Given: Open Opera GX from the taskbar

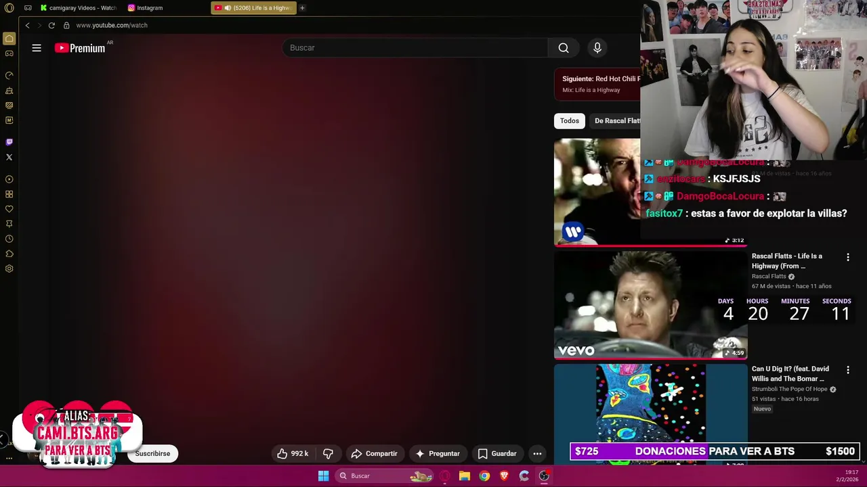Looking at the screenshot, I should [445, 476].
